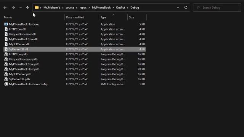Click folder icon in address bar
This screenshot has width=244, height=137.
37,7
